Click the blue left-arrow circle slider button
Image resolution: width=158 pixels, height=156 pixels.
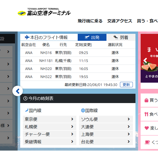(18, 91)
